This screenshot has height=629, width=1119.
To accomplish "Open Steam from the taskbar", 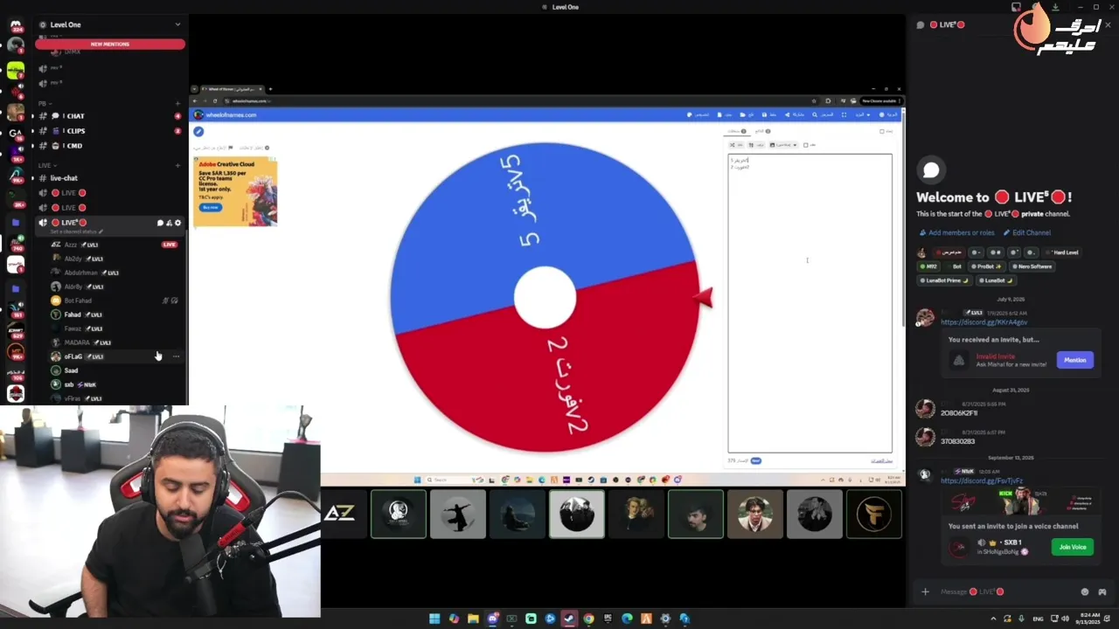I will [x=569, y=619].
